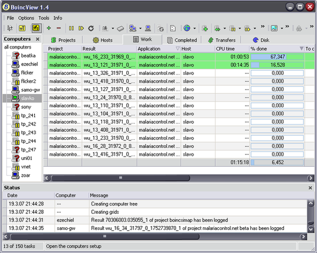
Task: Switch to the Transfers tab
Action: [x=222, y=40]
